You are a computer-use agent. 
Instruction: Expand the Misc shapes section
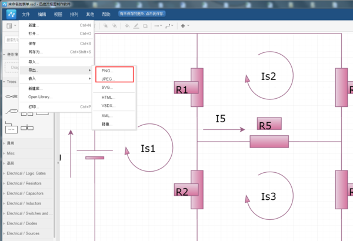click(28, 153)
